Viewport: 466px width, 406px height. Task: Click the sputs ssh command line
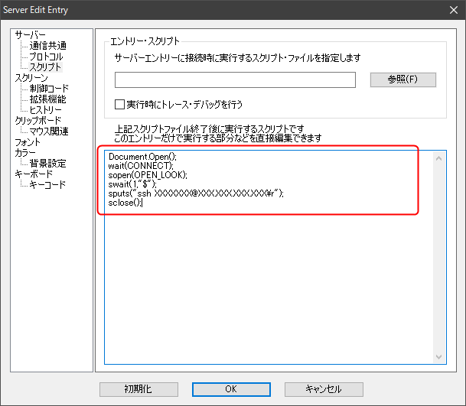pyautogui.click(x=196, y=193)
